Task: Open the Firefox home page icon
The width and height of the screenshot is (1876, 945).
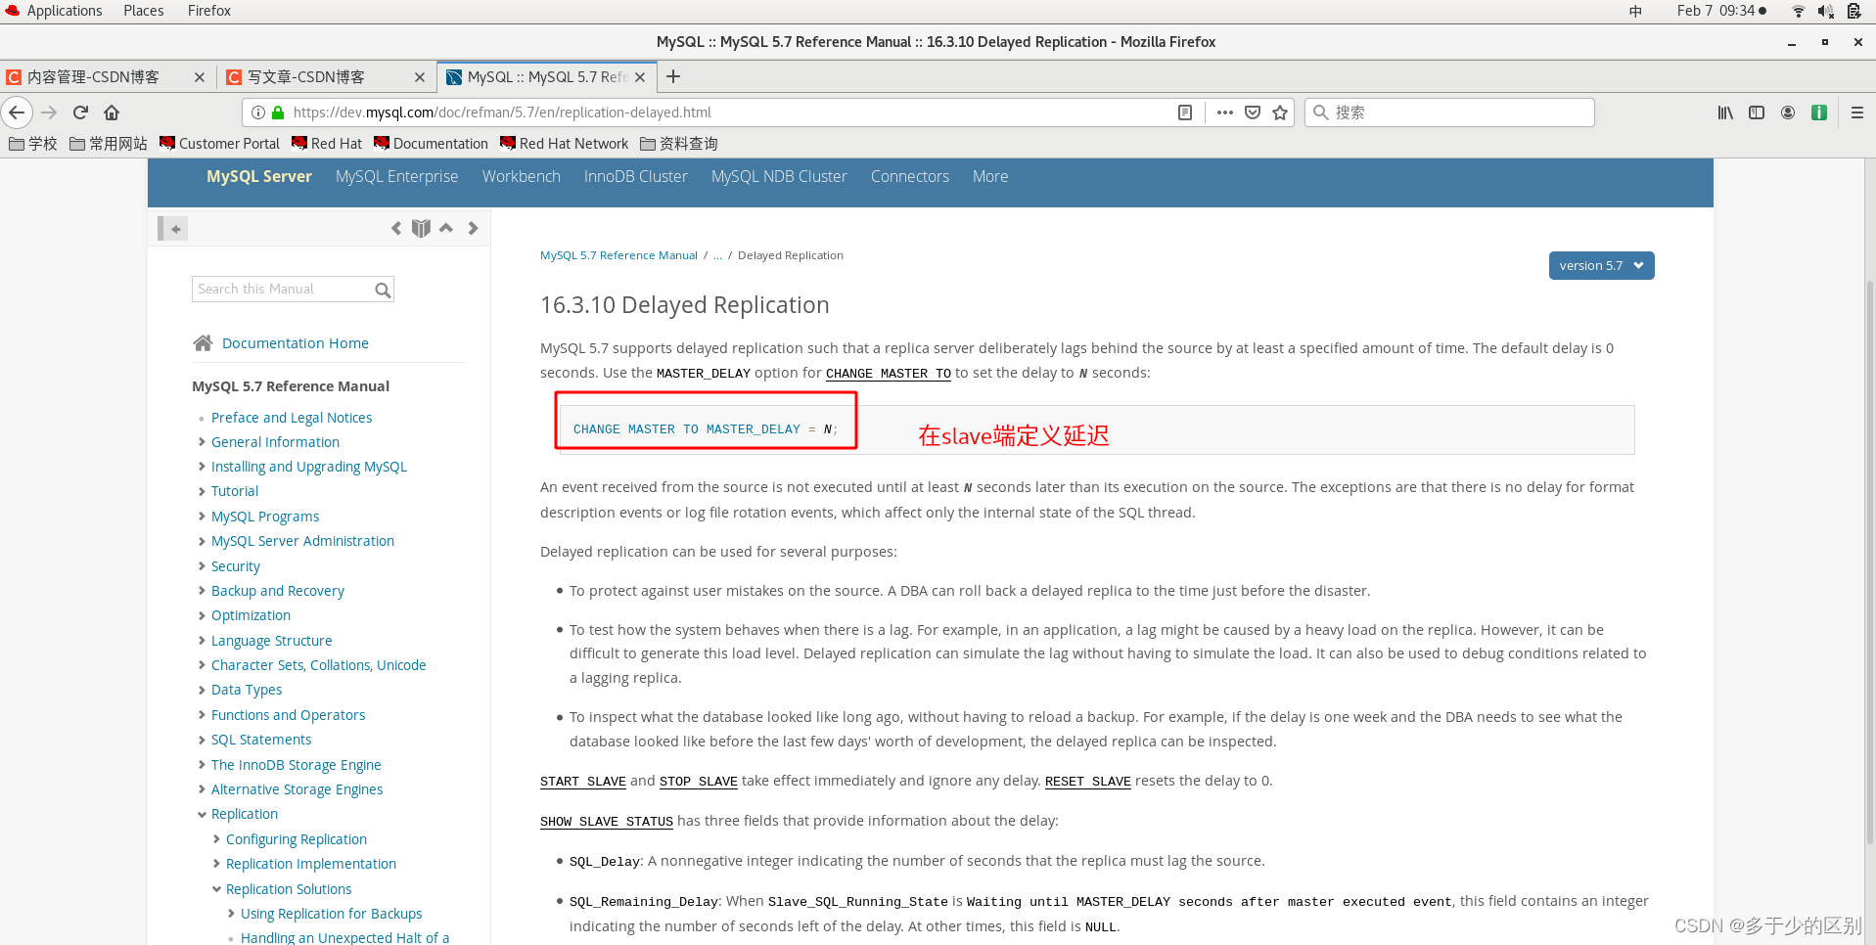Action: click(112, 112)
